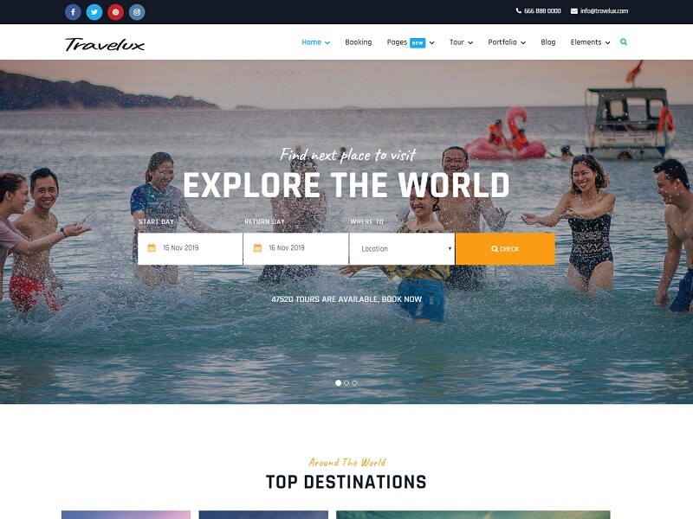Click the envelope icon beside the email address
This screenshot has width=693, height=519.
click(574, 11)
